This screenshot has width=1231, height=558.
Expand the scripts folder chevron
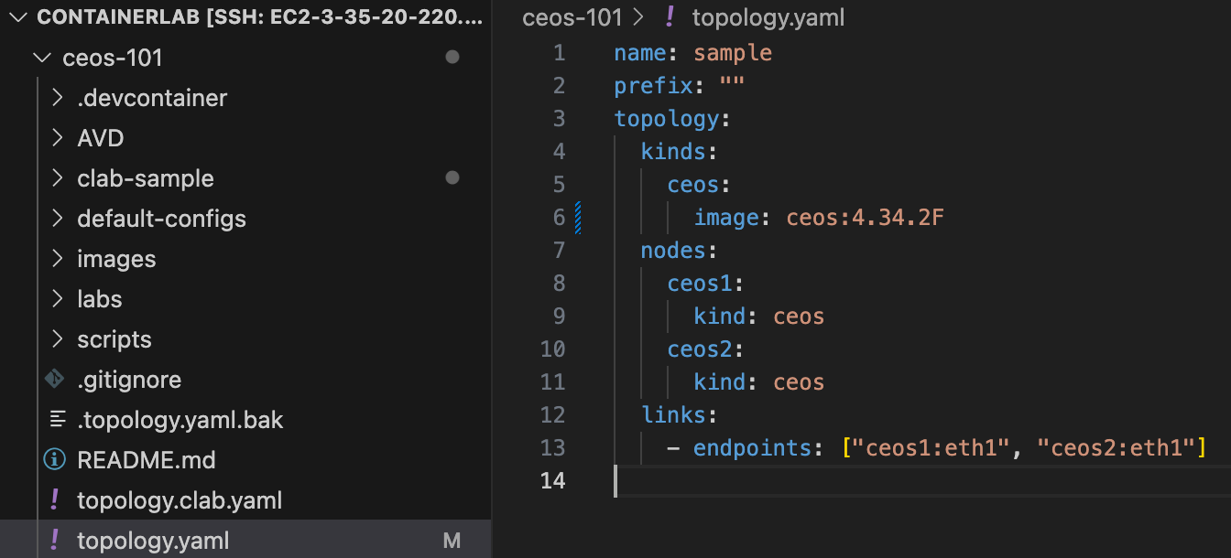[58, 339]
